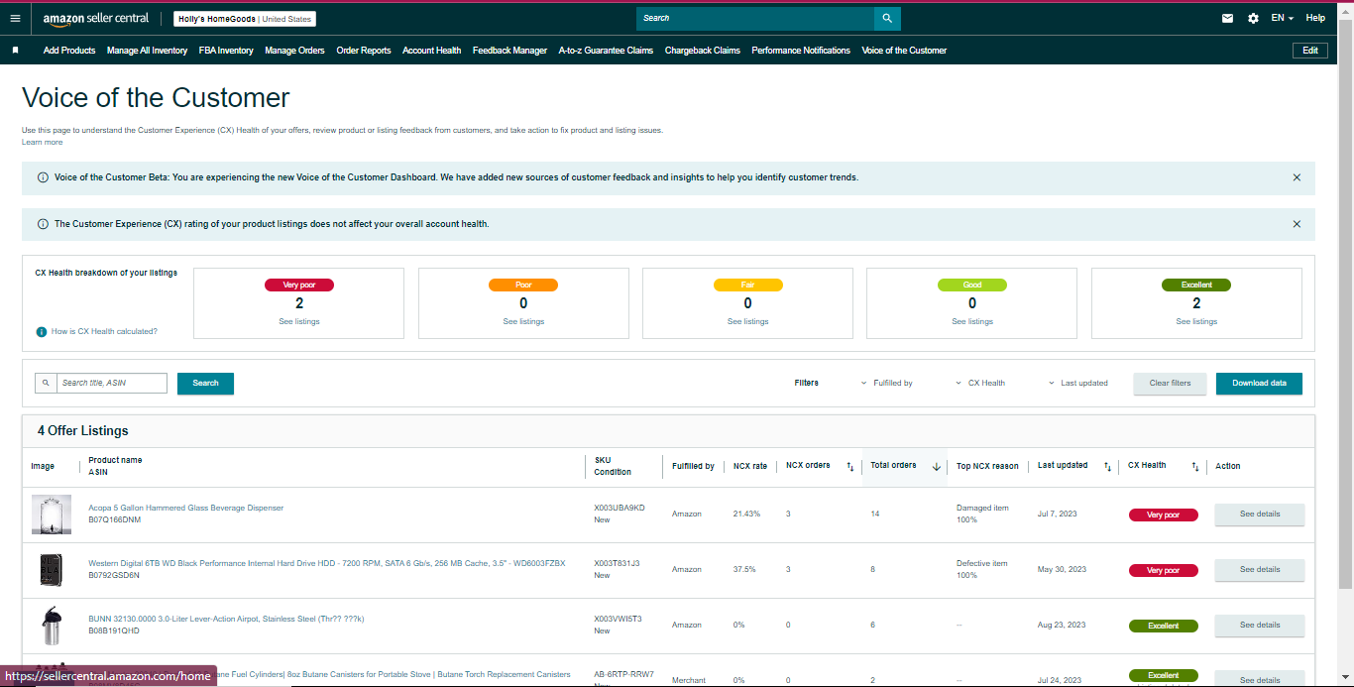Image resolution: width=1354 pixels, height=687 pixels.
Task: See details for BUNN Airpot
Action: coord(1260,626)
